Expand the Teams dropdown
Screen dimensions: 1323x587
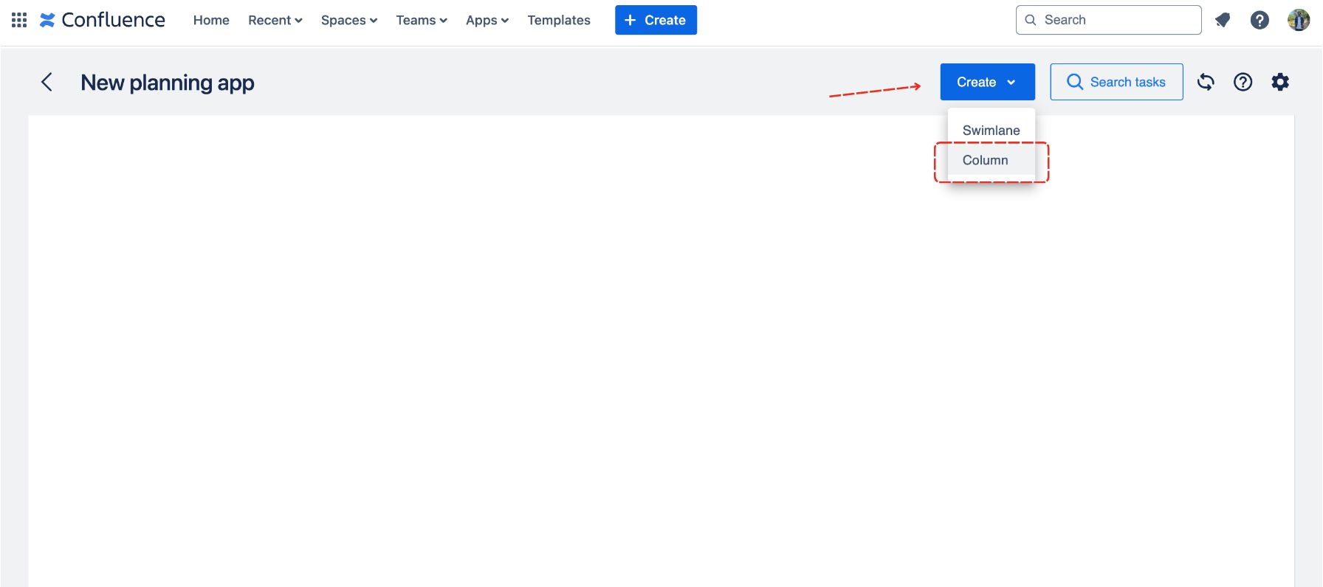421,20
